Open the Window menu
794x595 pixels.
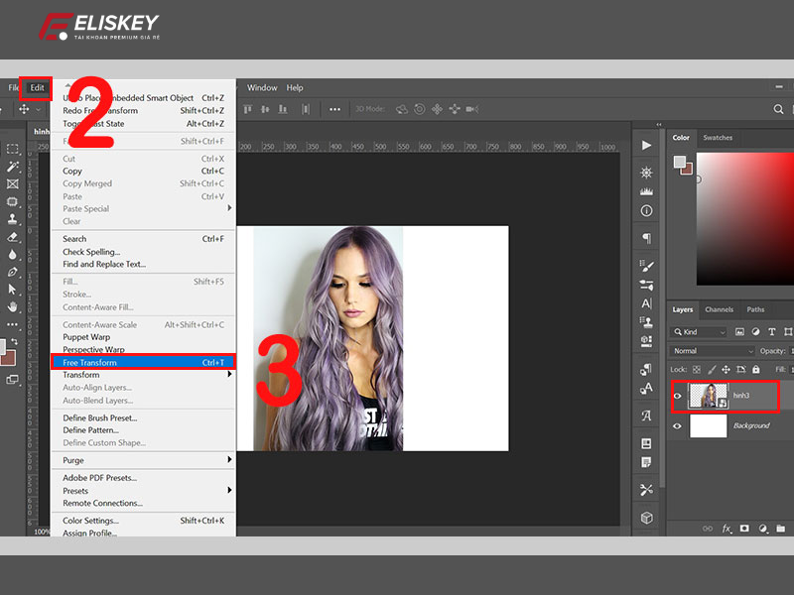[x=262, y=87]
